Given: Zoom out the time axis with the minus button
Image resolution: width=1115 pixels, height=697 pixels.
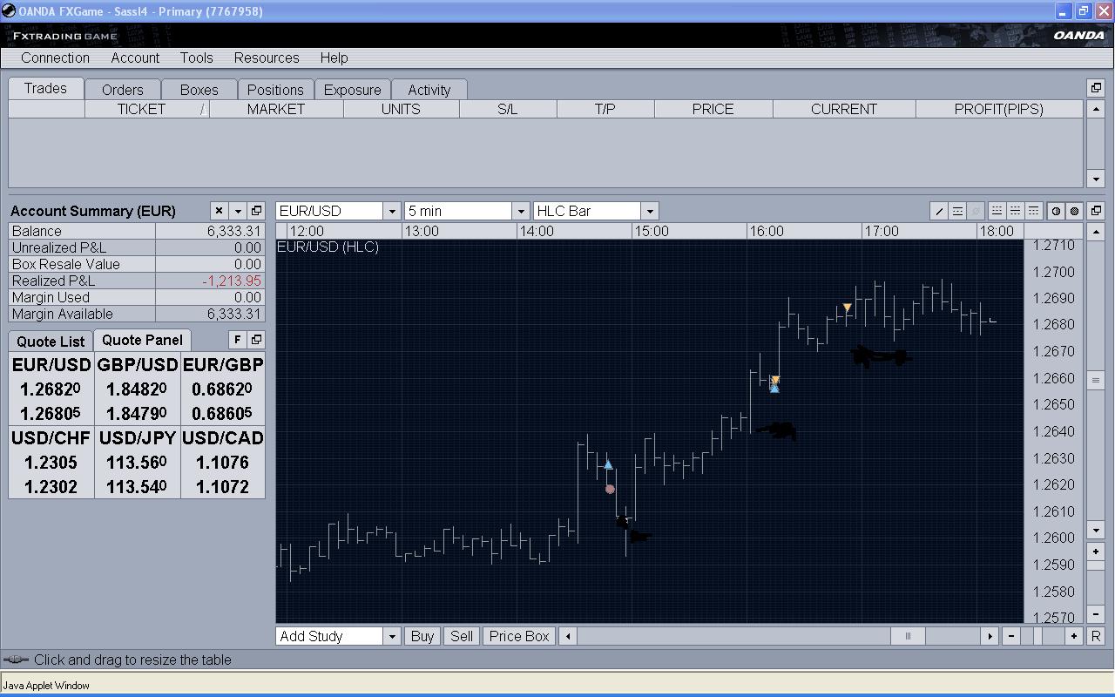Looking at the screenshot, I should 1011,636.
